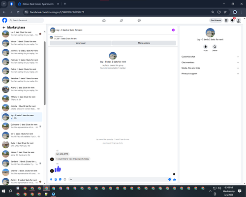This screenshot has height=197, width=246.
Task: Open the Windows Start menu
Action: click(3, 191)
